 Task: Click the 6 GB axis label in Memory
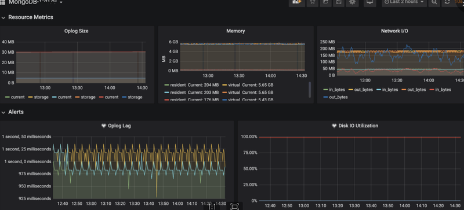(x=173, y=42)
